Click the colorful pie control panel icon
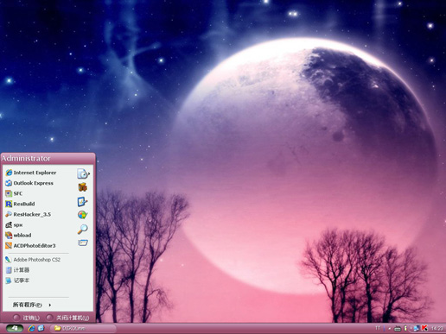Viewport: 446px width, 334px height. [83, 215]
